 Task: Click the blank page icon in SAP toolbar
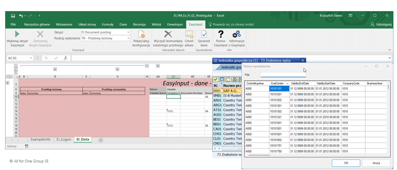[x=228, y=80]
